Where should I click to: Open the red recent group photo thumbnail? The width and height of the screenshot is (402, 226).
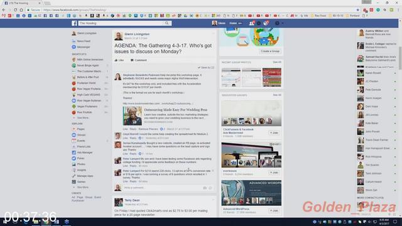coord(272,77)
